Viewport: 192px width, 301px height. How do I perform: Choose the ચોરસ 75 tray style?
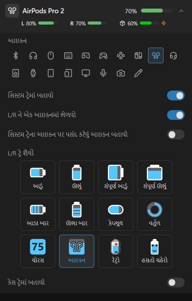pos(38,251)
